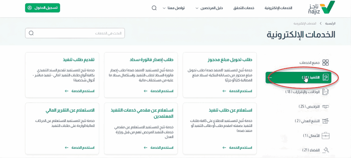The width and height of the screenshot is (351, 158).
Task: Click 'استخدم الخدمة' under 'طلب تحويل مبلغ محجوز'
Action: pos(240,91)
